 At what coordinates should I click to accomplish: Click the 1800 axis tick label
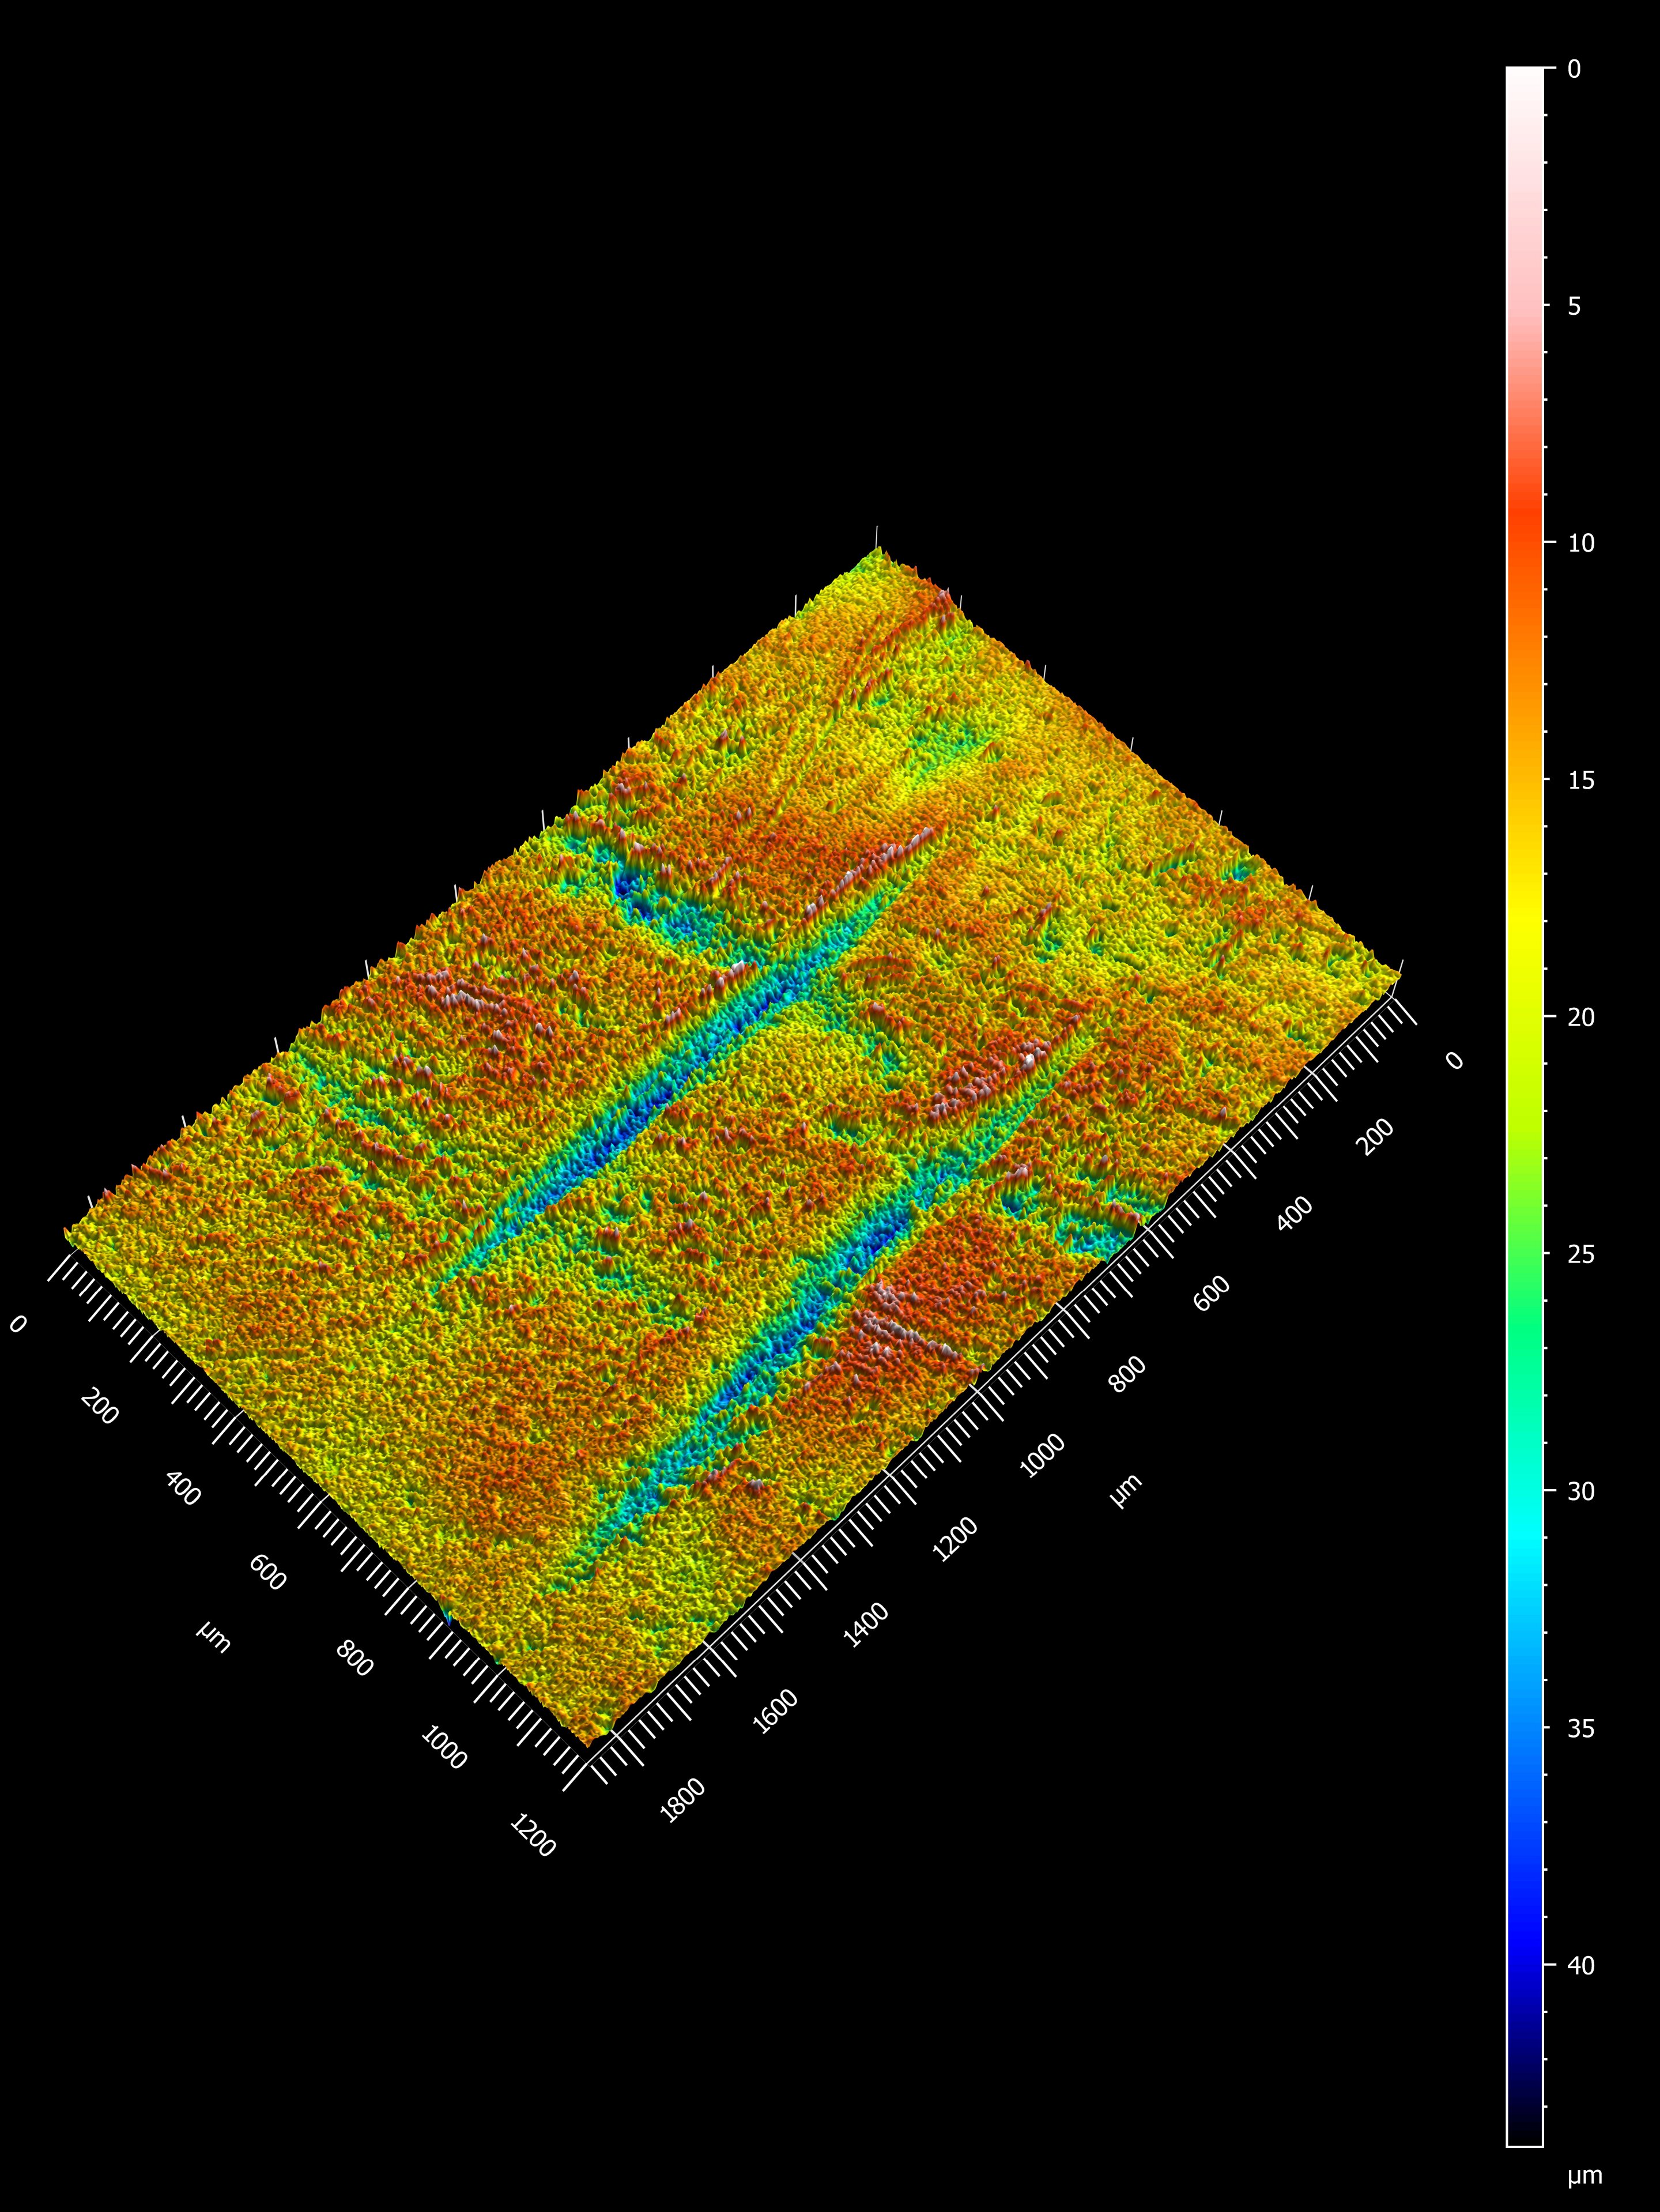[684, 1801]
